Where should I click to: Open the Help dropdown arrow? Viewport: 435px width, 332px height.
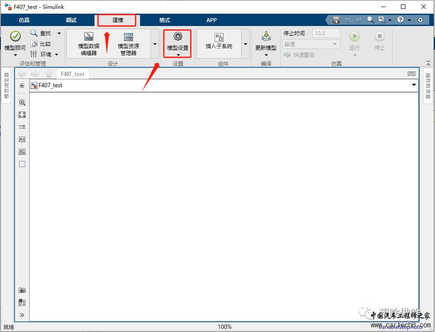click(x=409, y=20)
